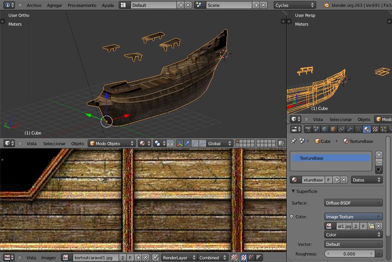Screen dimensions: 392x262
Task: Toggle fake user F for bortoutcaravel1.jpg
Action: click(x=130, y=257)
